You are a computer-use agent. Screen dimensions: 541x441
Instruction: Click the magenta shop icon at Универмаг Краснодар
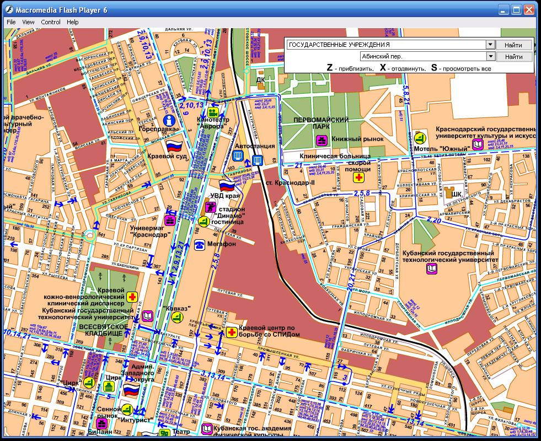point(170,221)
